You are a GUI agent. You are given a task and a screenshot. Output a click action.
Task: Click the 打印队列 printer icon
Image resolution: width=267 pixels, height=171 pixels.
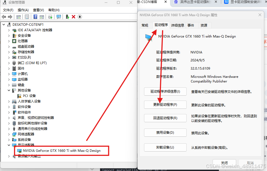[x=14, y=58]
